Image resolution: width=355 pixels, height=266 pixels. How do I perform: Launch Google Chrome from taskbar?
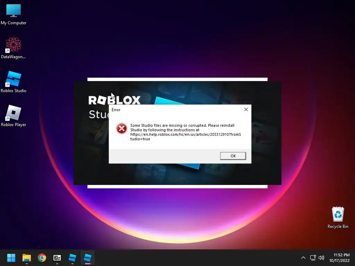pyautogui.click(x=42, y=258)
